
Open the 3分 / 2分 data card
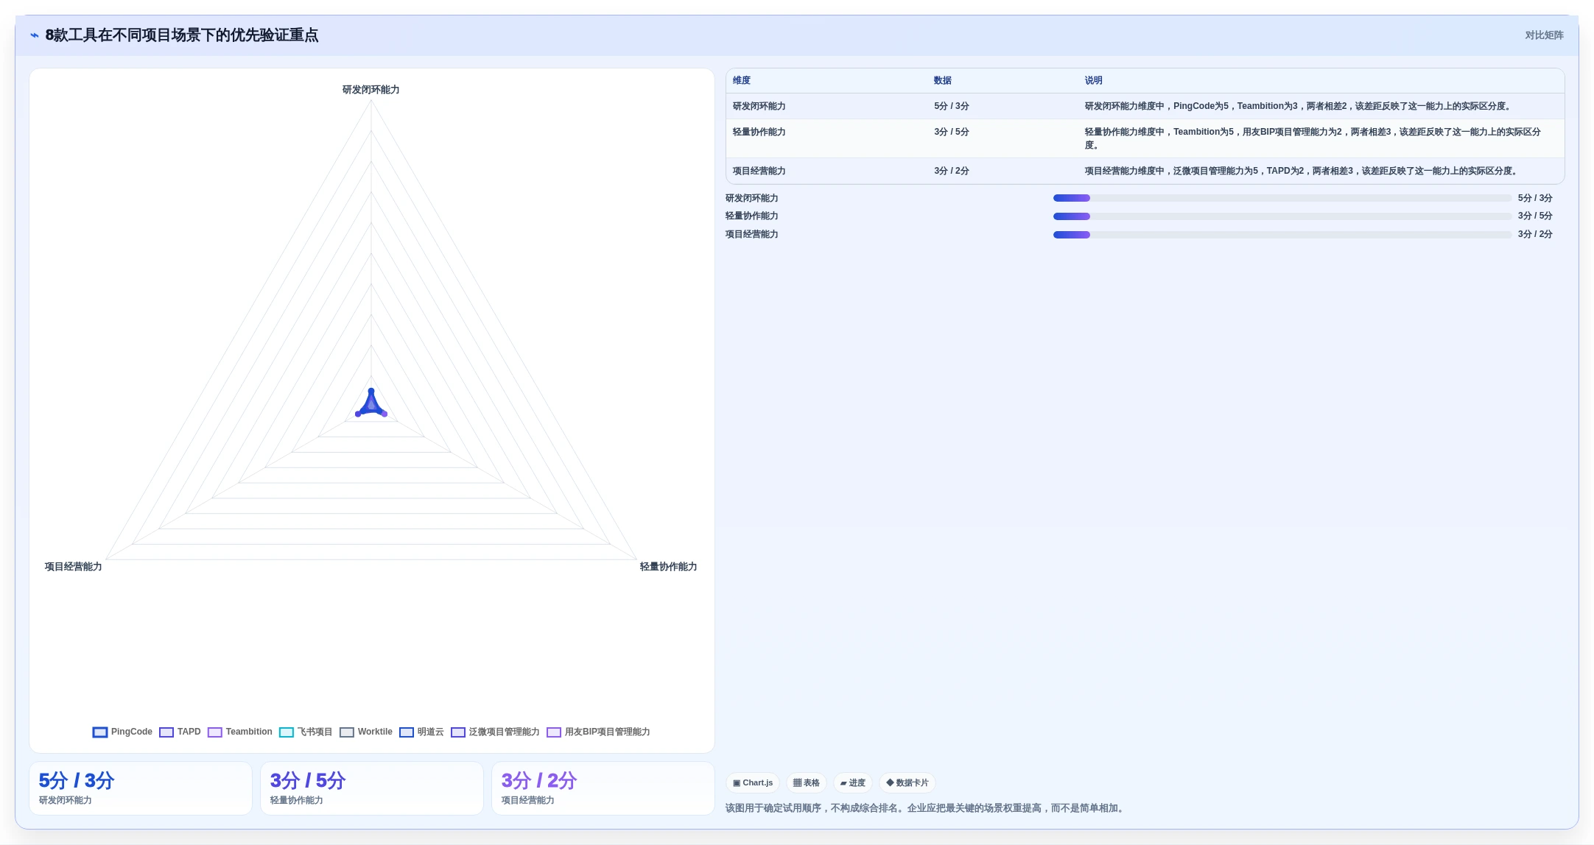point(603,788)
